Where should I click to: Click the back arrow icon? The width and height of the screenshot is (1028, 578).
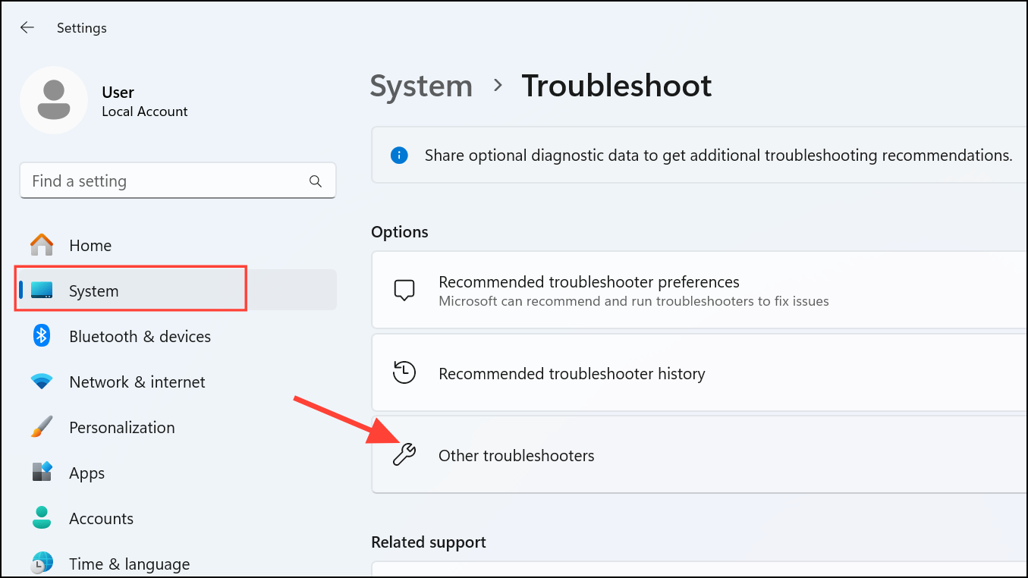(27, 28)
